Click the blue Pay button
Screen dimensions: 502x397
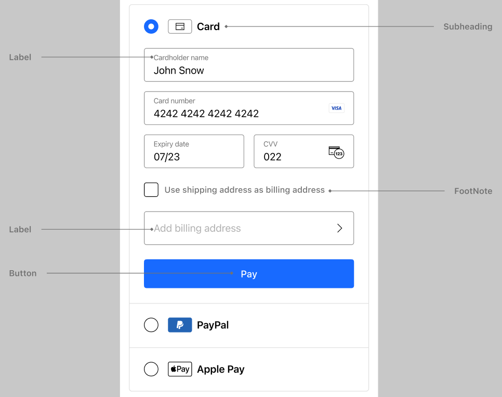[x=248, y=274]
